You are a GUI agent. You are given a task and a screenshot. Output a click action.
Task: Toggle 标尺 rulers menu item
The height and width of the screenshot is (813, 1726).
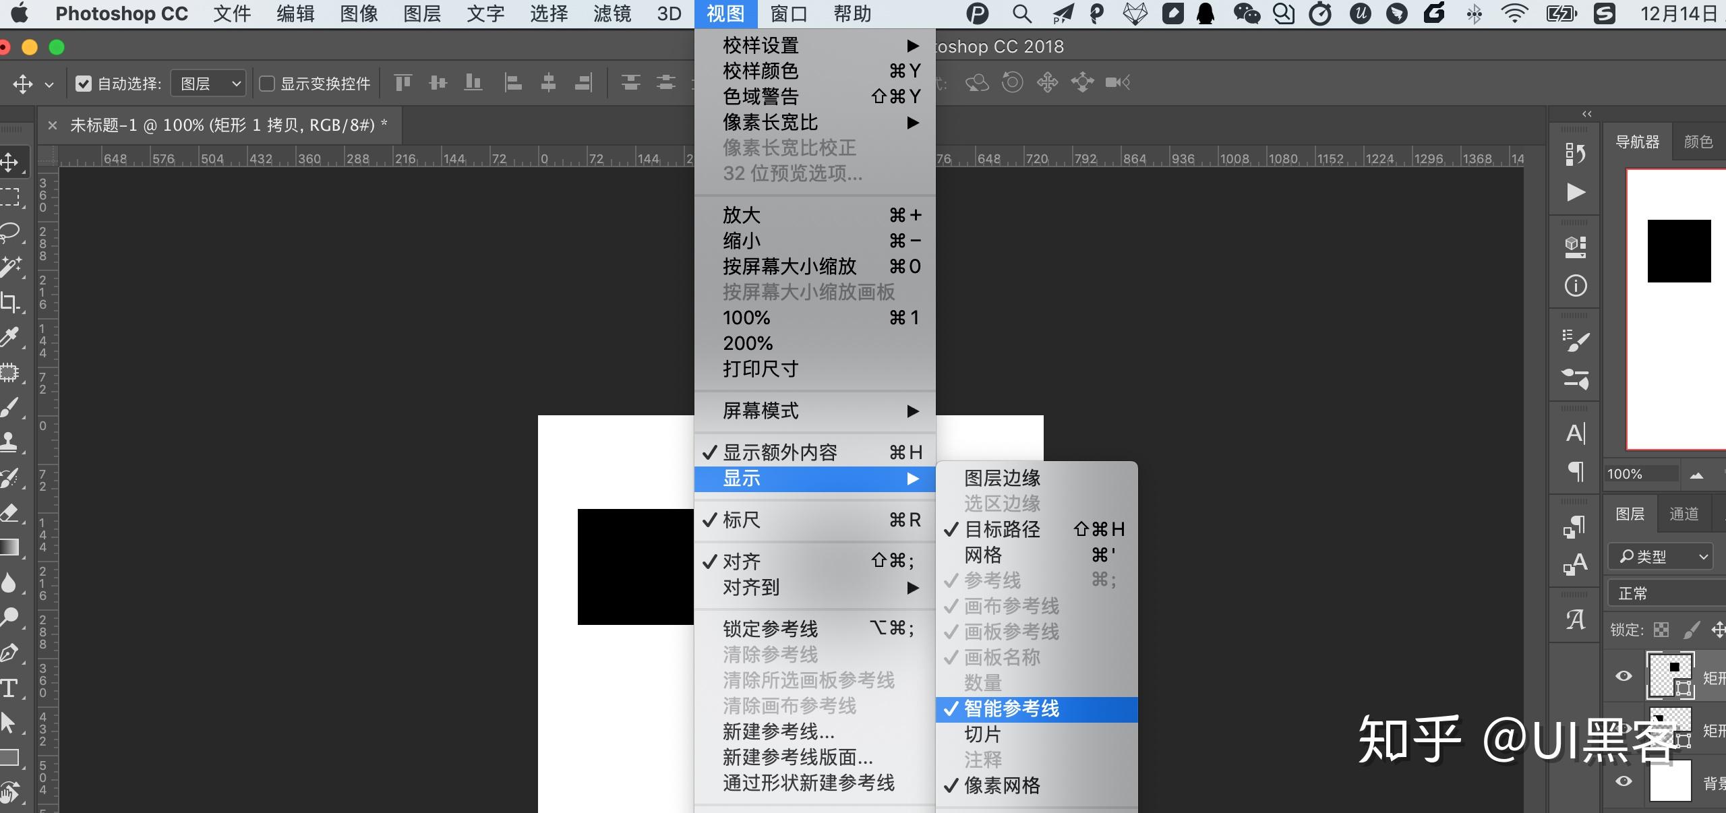coord(815,520)
